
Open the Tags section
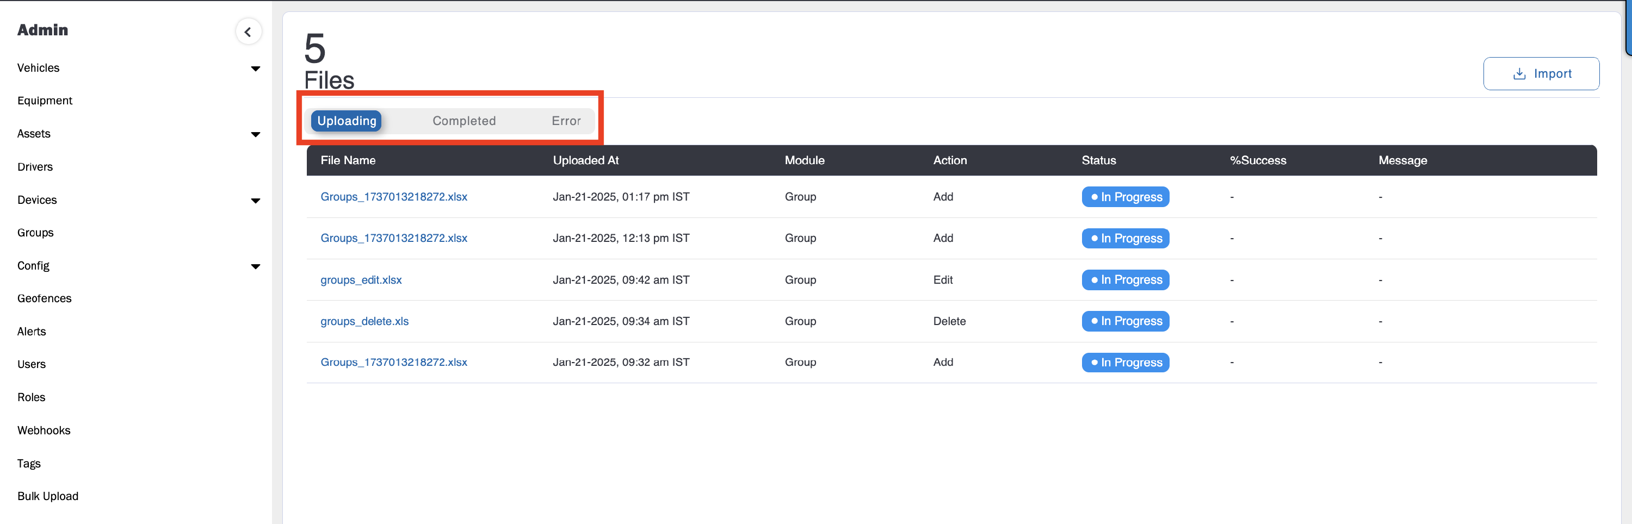[x=28, y=463]
